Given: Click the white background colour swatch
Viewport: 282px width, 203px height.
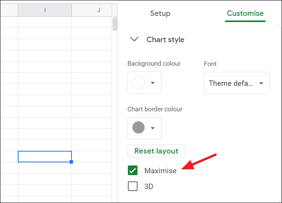Looking at the screenshot, I should coord(139,83).
